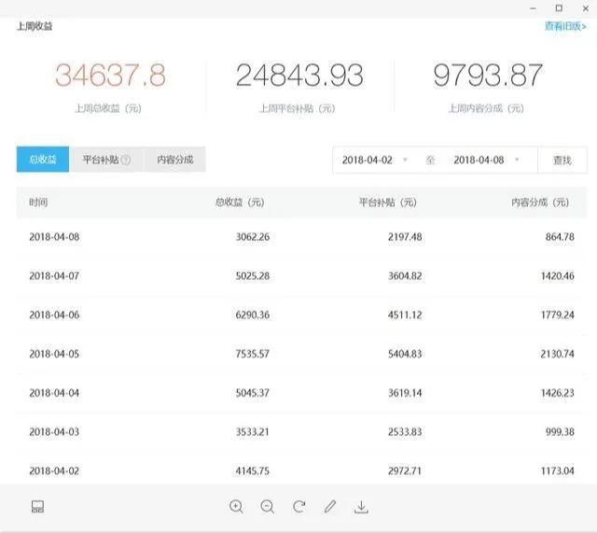Viewport: 597px width, 533px height.
Task: Click total income value 5025.28
Action: [253, 275]
